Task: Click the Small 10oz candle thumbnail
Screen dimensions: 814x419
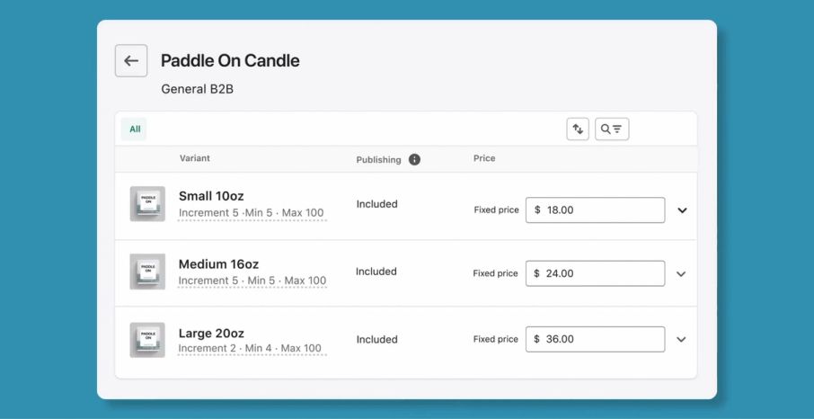Action: pos(147,204)
